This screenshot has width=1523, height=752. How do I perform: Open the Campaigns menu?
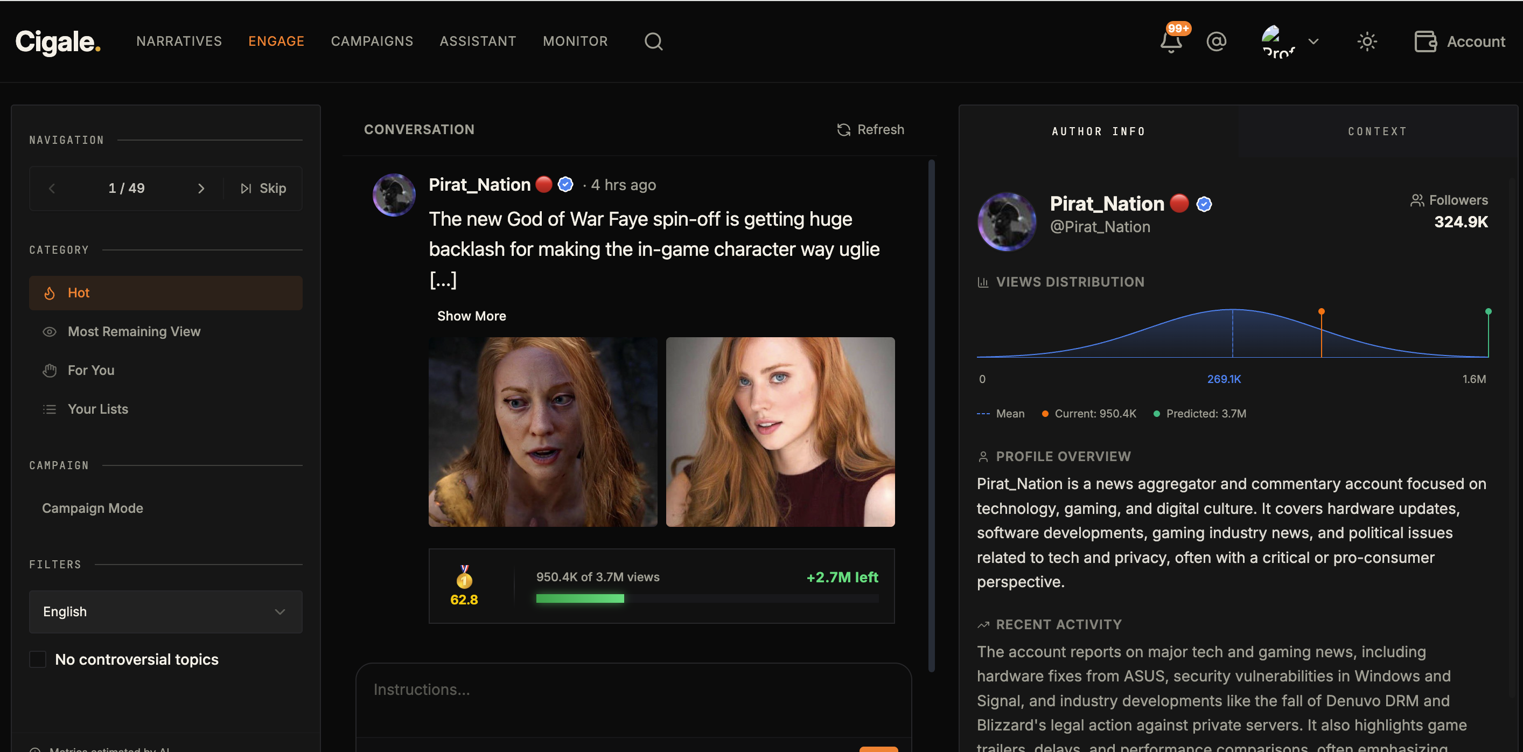click(372, 41)
